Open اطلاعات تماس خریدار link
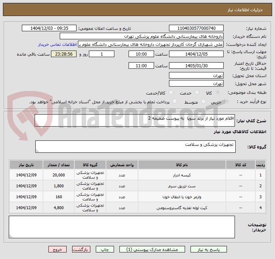 (x=57, y=44)
